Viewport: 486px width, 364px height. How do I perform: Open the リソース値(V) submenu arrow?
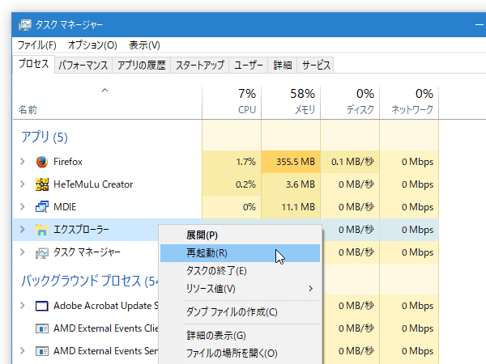point(310,289)
